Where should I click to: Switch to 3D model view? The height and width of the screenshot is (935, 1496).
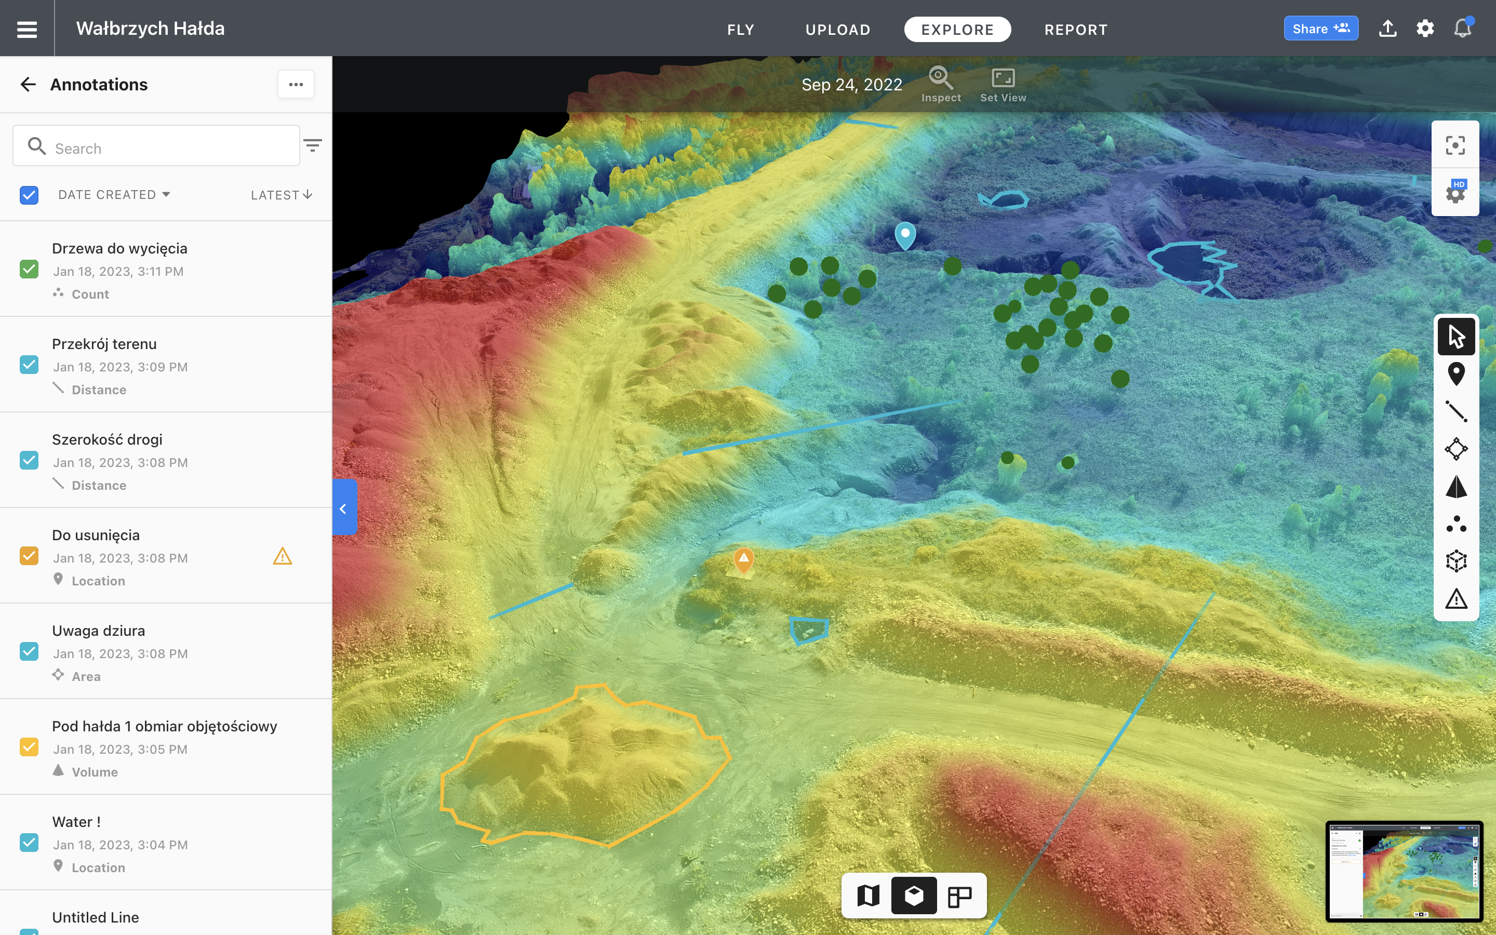pos(914,895)
